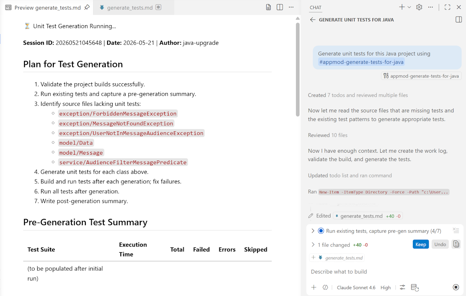Screen dimensions: 466x296
Task: Click the Execution Time column header
Action: tap(133, 250)
